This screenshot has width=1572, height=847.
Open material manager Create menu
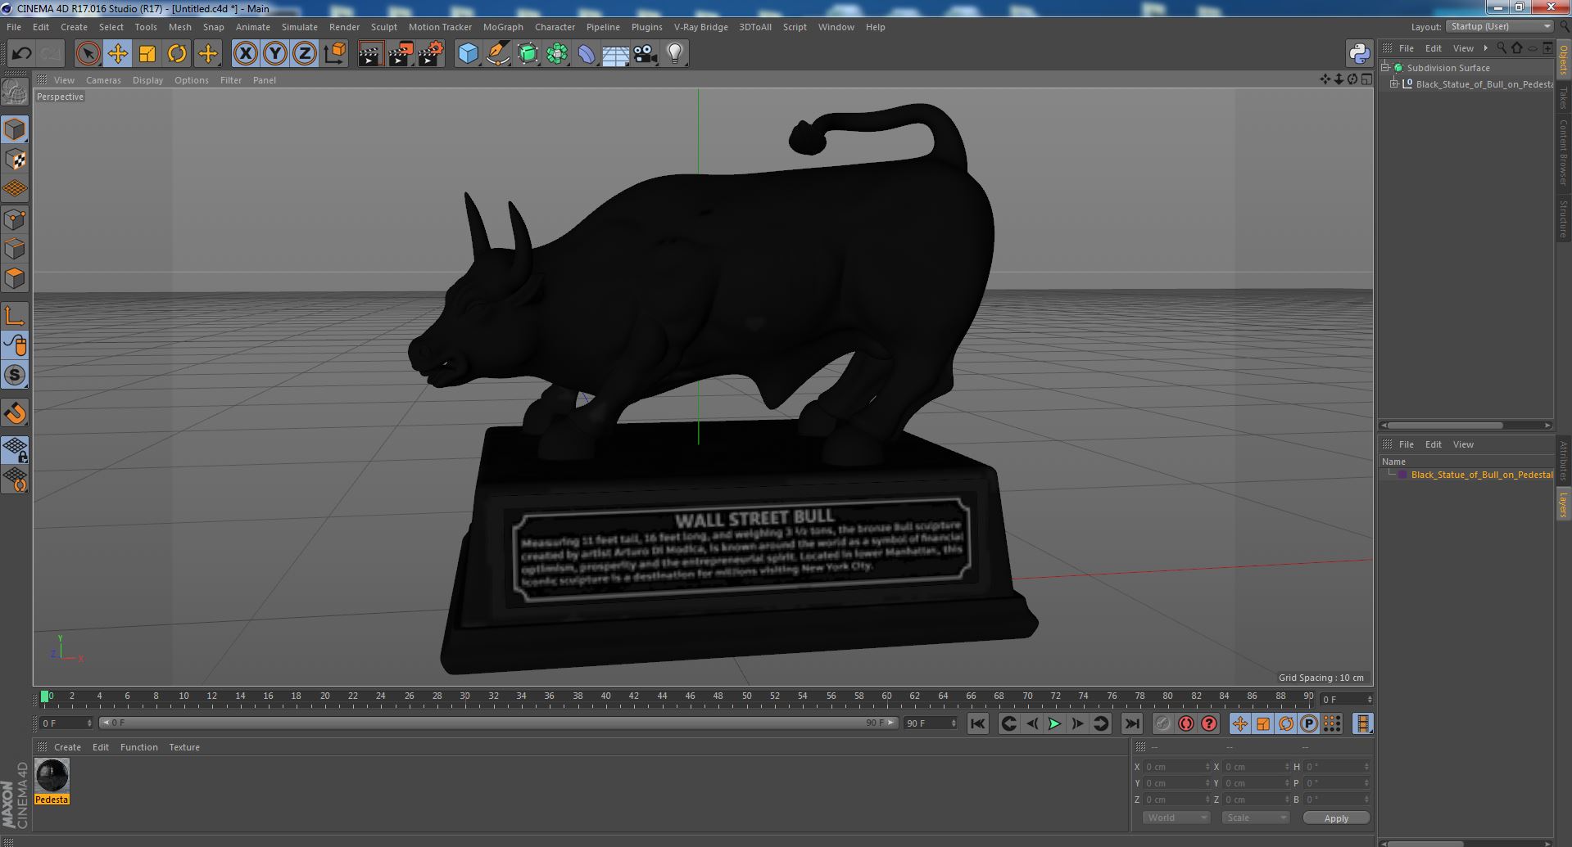tap(67, 747)
